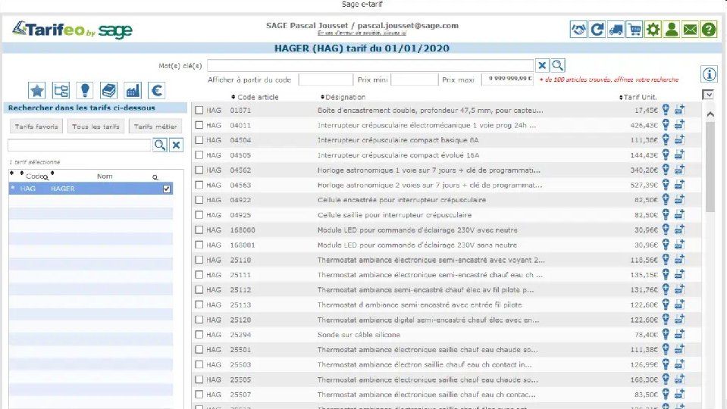Click article code 25113
This screenshot has width=727, height=409.
tap(240, 304)
